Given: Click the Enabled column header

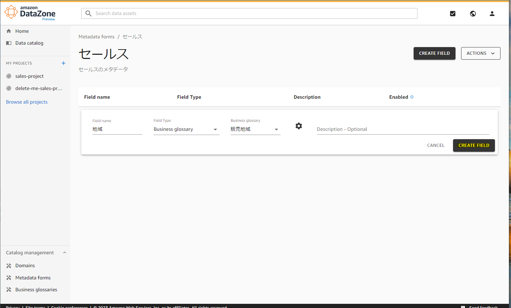Looking at the screenshot, I should 399,97.
